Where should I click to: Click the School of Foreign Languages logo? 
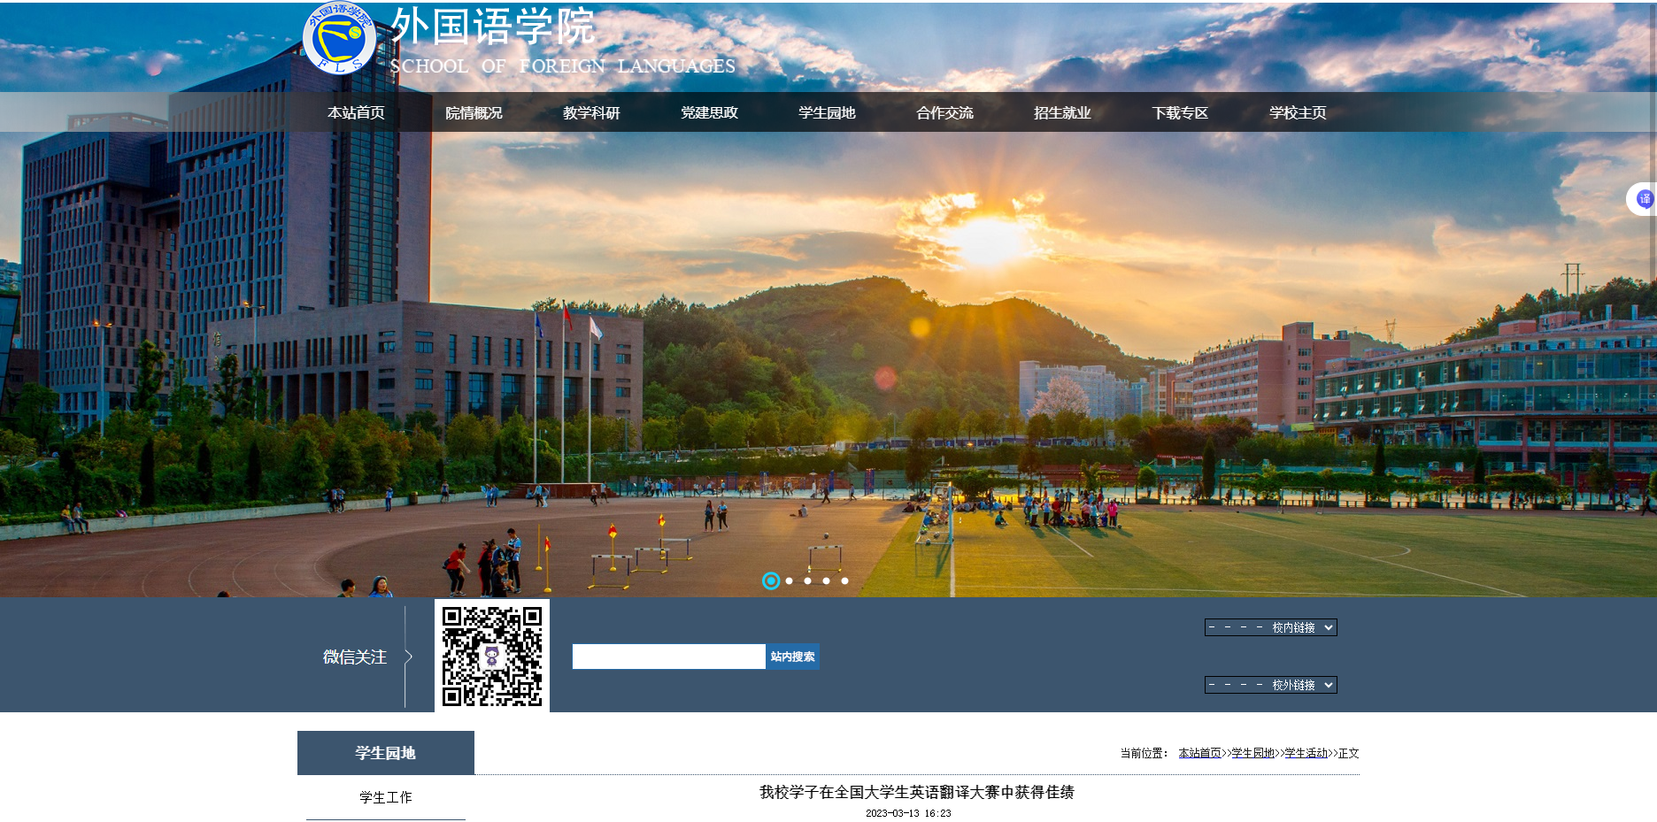point(339,39)
